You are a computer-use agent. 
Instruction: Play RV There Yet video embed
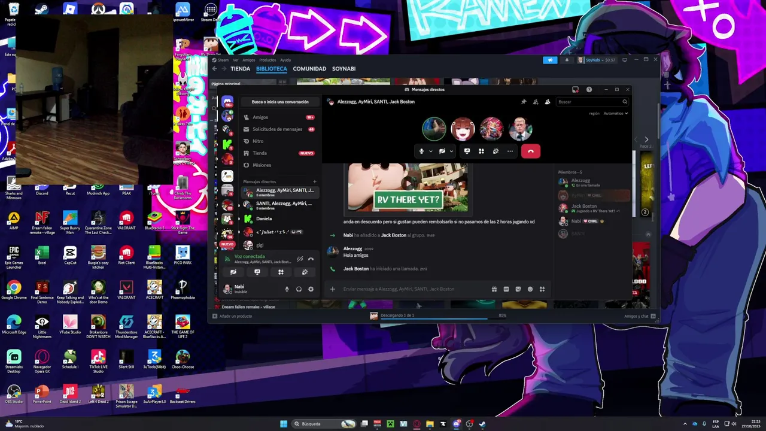tap(408, 184)
